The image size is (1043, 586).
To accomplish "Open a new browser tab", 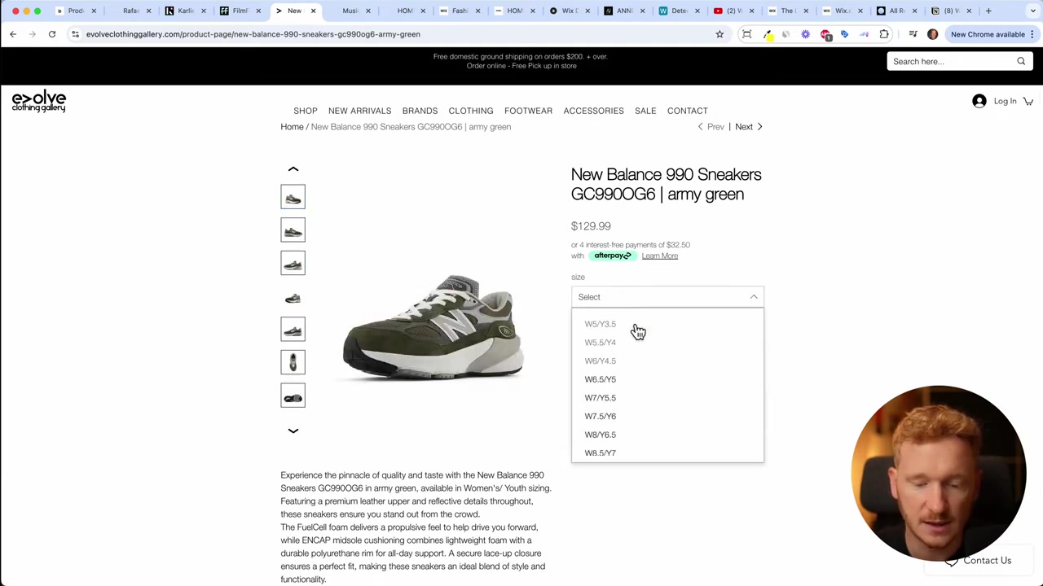I will [988, 11].
